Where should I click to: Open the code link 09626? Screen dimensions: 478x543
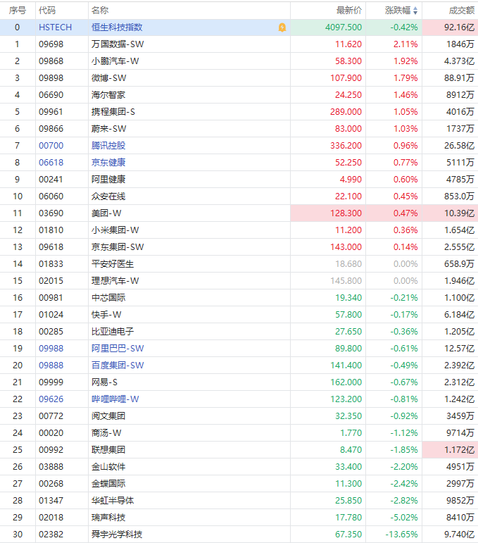(51, 399)
